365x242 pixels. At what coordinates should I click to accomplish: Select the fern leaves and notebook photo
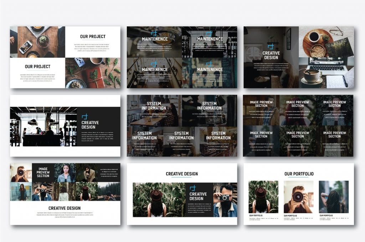(x=93, y=73)
